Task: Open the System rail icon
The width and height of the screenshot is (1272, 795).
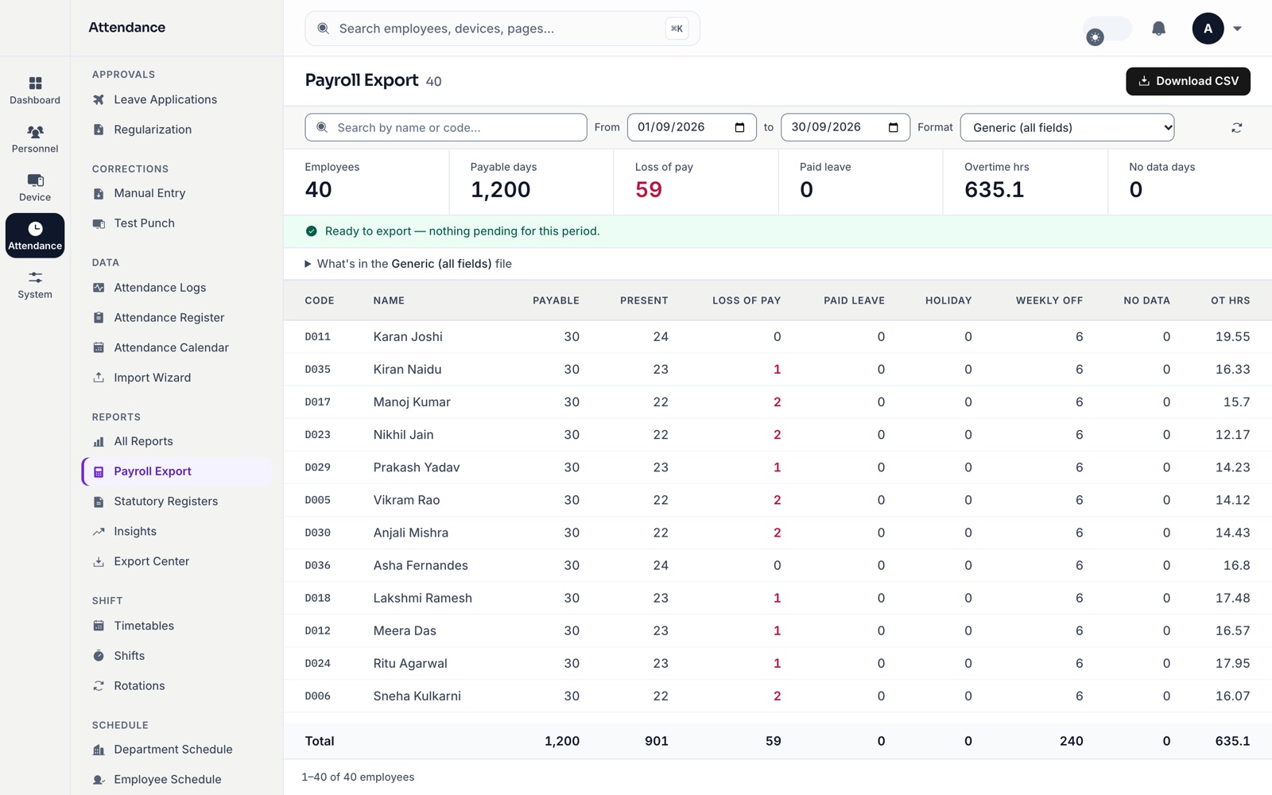Action: 35,285
